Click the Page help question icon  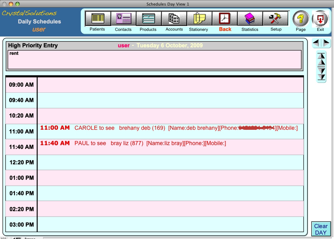coord(301,19)
